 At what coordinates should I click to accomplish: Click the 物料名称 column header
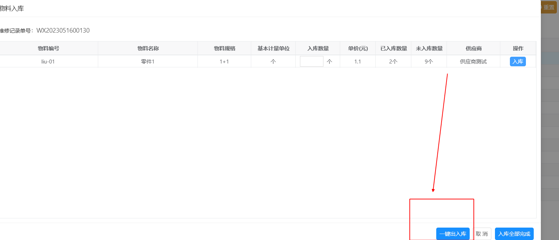click(x=148, y=49)
